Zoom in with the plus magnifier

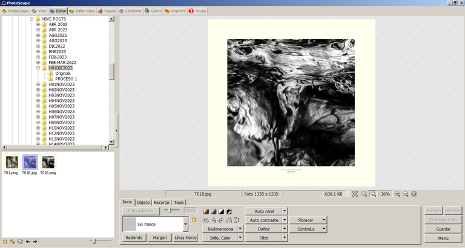[397, 194]
